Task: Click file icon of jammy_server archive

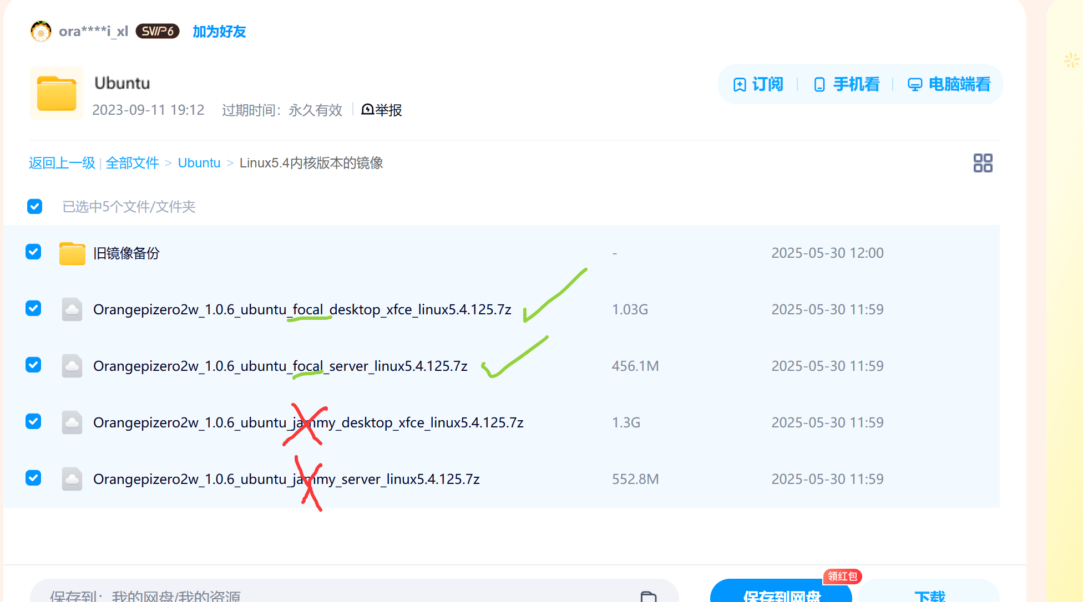Action: pyautogui.click(x=72, y=479)
